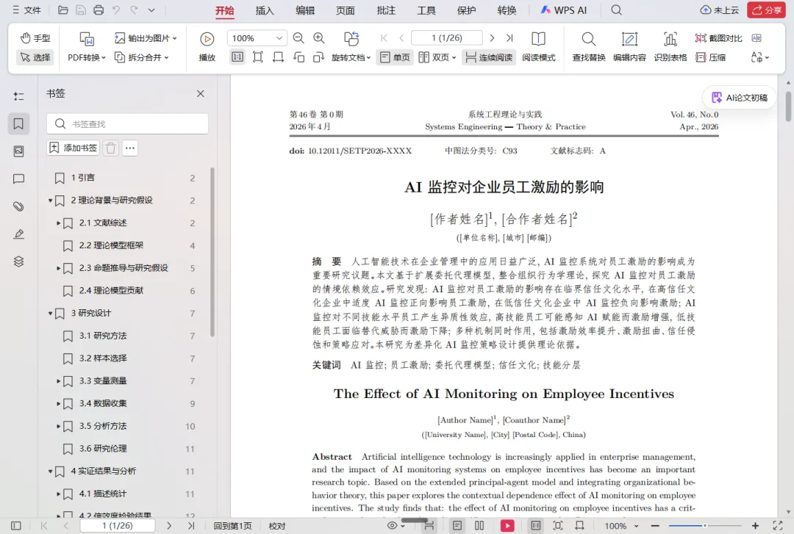Switch to 开始 ribbon tab
794x534 pixels.
tap(225, 10)
